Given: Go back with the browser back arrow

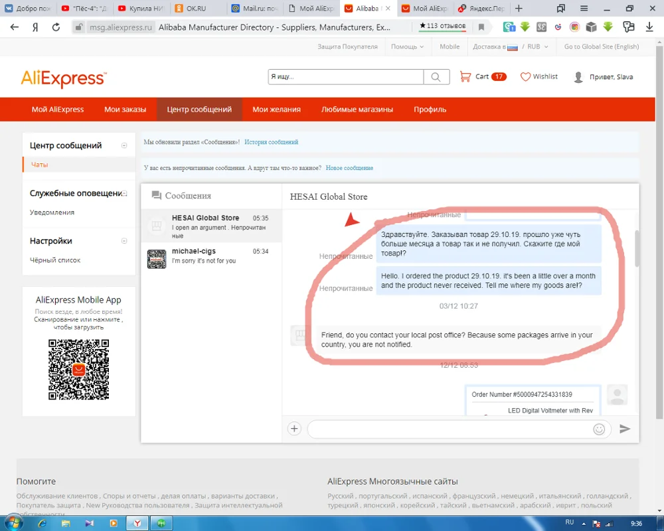Looking at the screenshot, I should (x=15, y=27).
